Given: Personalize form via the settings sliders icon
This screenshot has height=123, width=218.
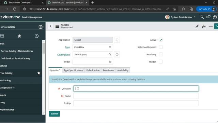Looking at the screenshot, I should tap(204, 26).
